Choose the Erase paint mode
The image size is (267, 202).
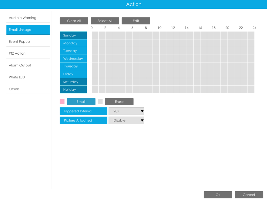coord(119,102)
